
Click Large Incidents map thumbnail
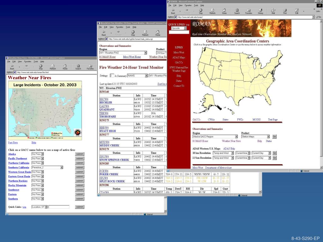(x=45, y=111)
